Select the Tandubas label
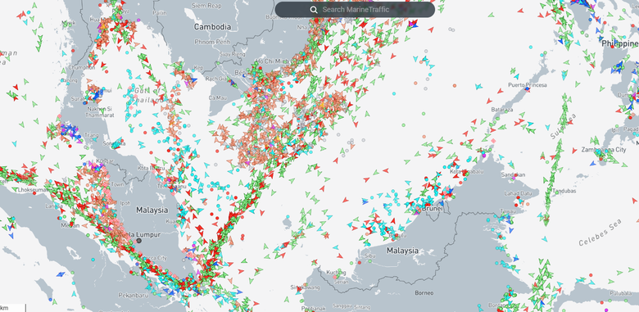 tap(564, 191)
